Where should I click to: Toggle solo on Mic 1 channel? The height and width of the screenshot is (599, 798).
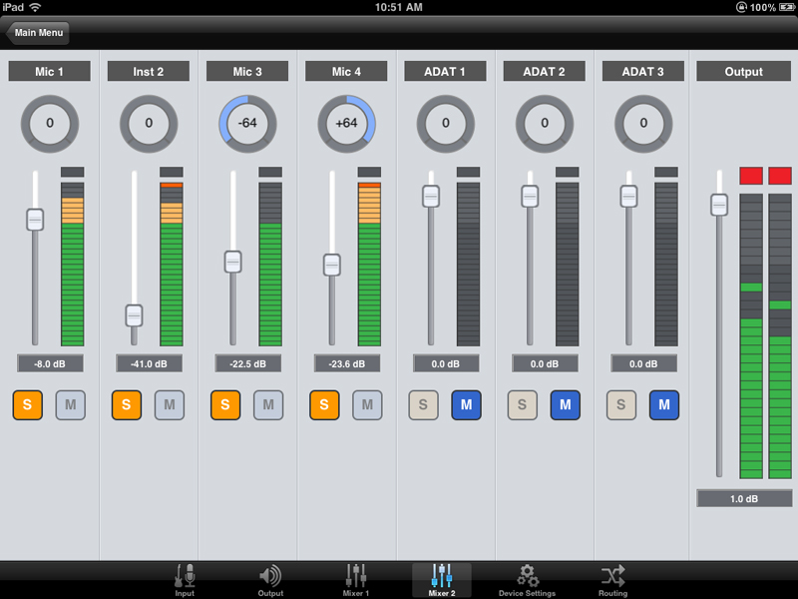pyautogui.click(x=28, y=405)
